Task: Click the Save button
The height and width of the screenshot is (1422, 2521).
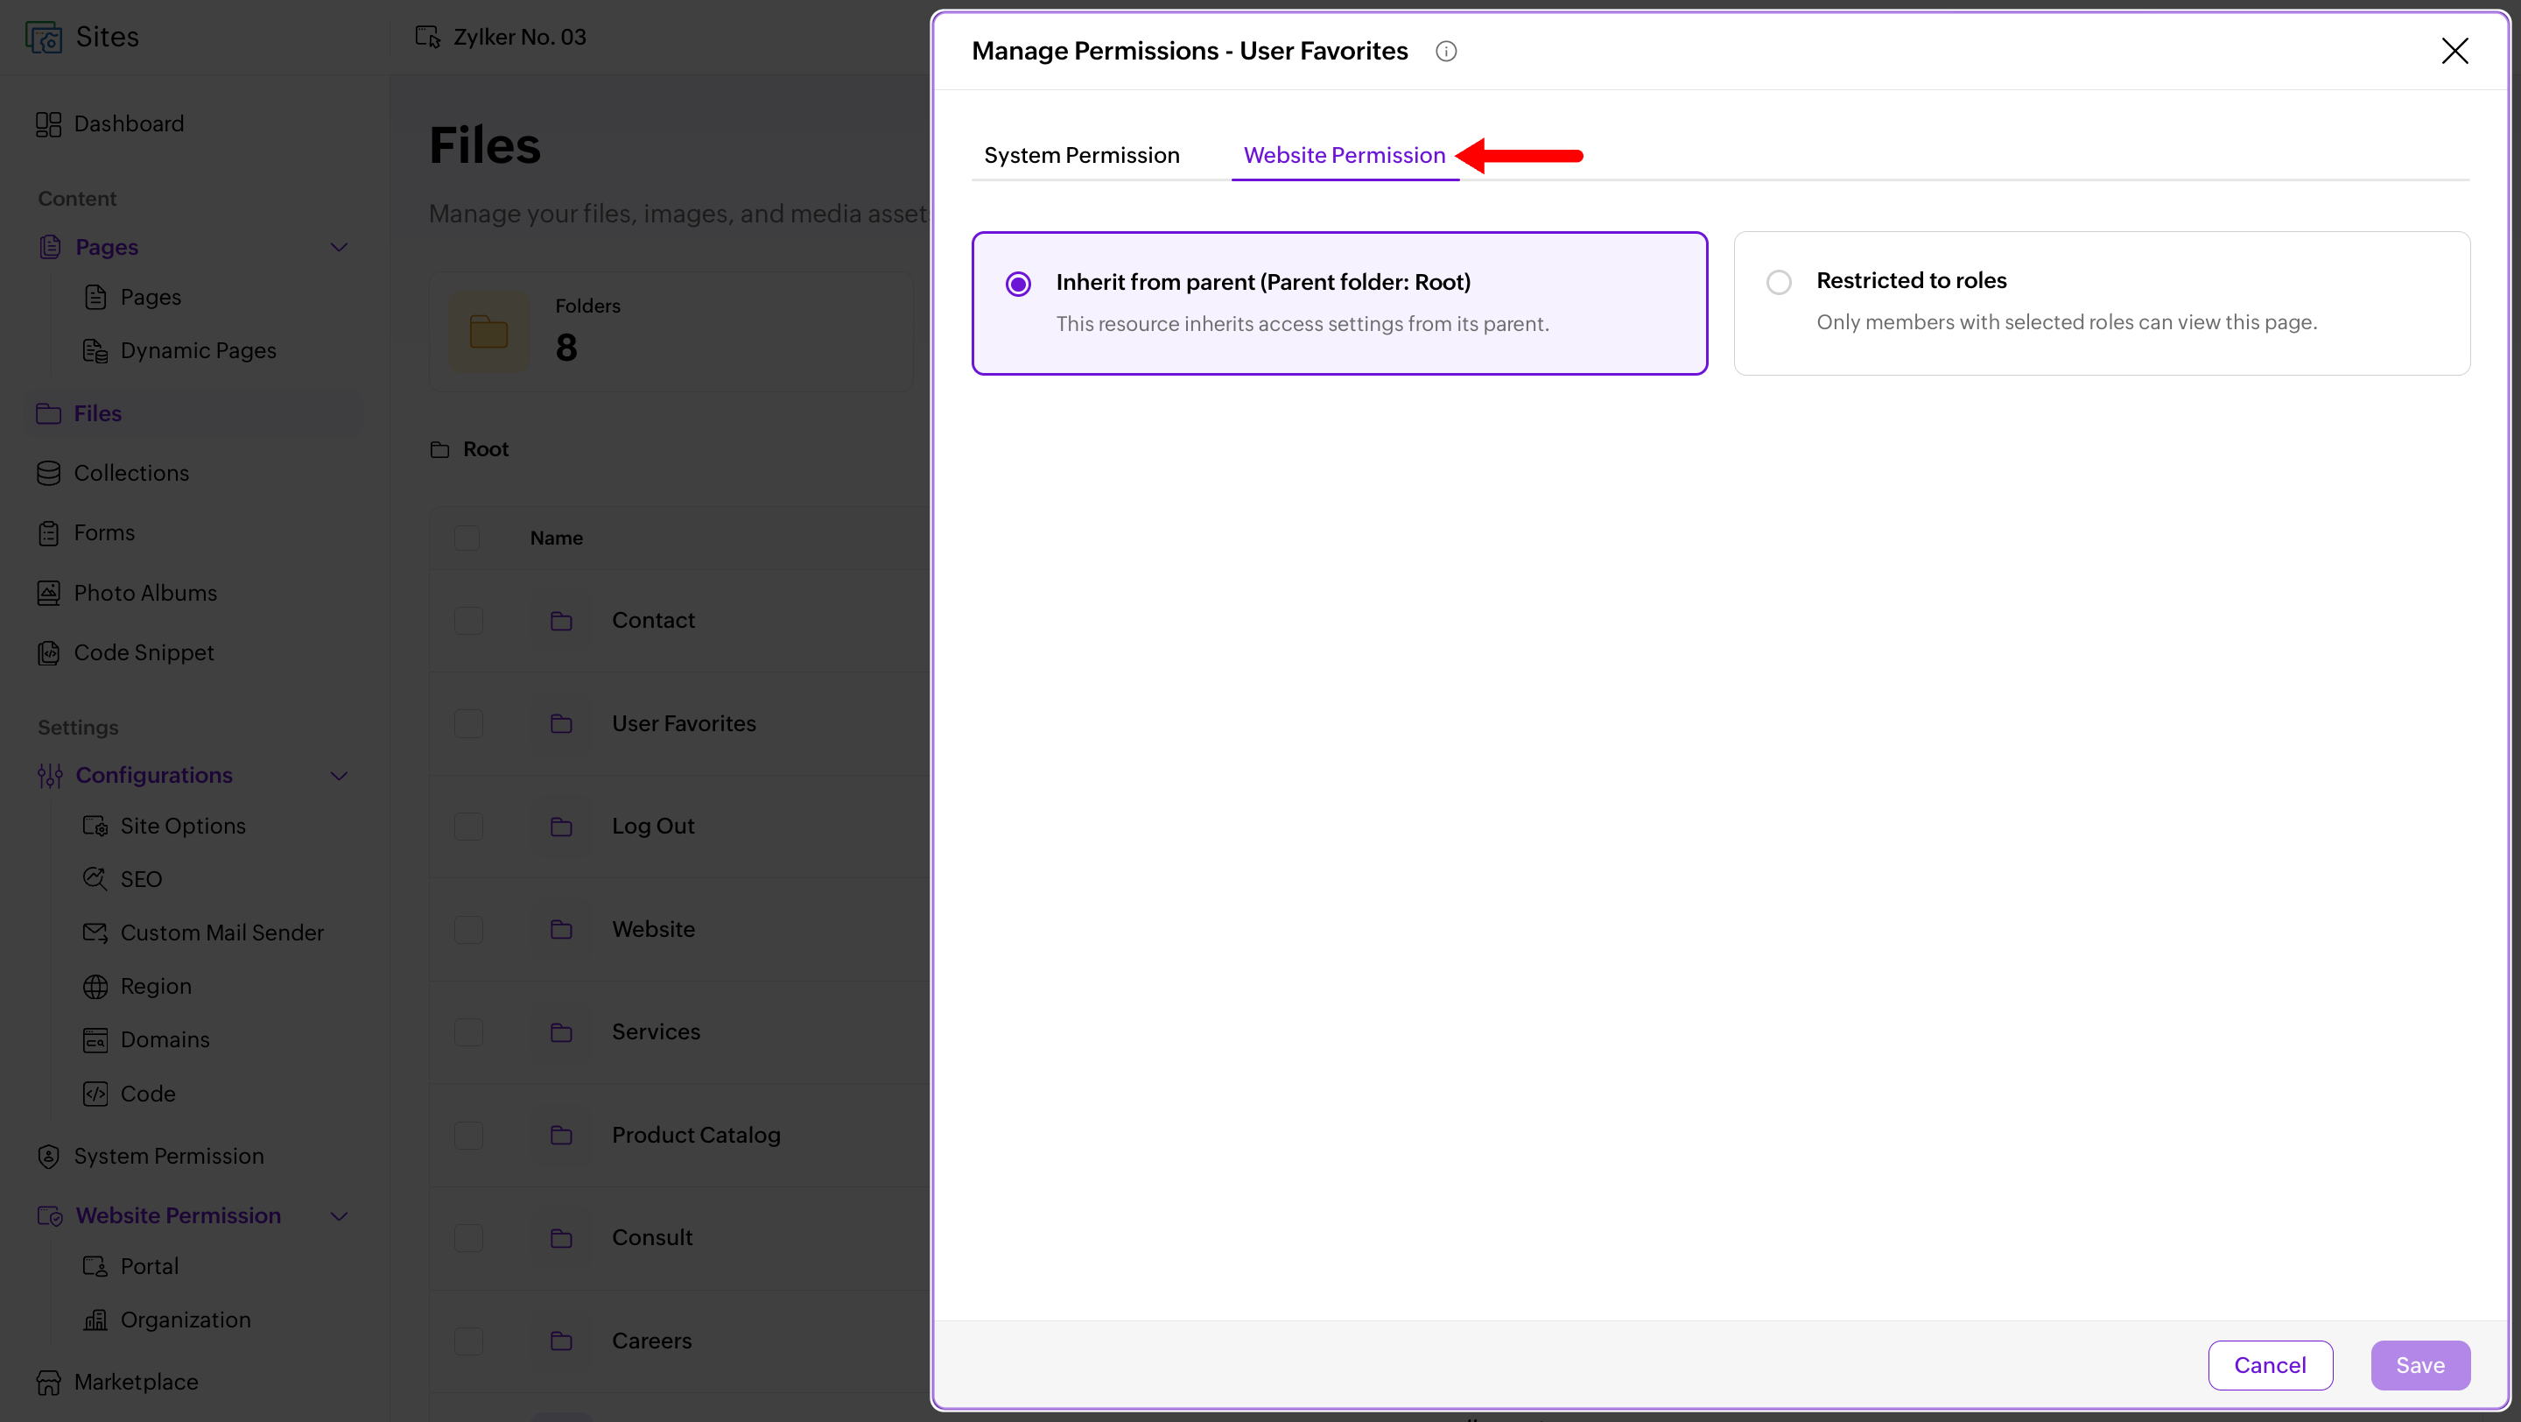Action: 2419,1364
